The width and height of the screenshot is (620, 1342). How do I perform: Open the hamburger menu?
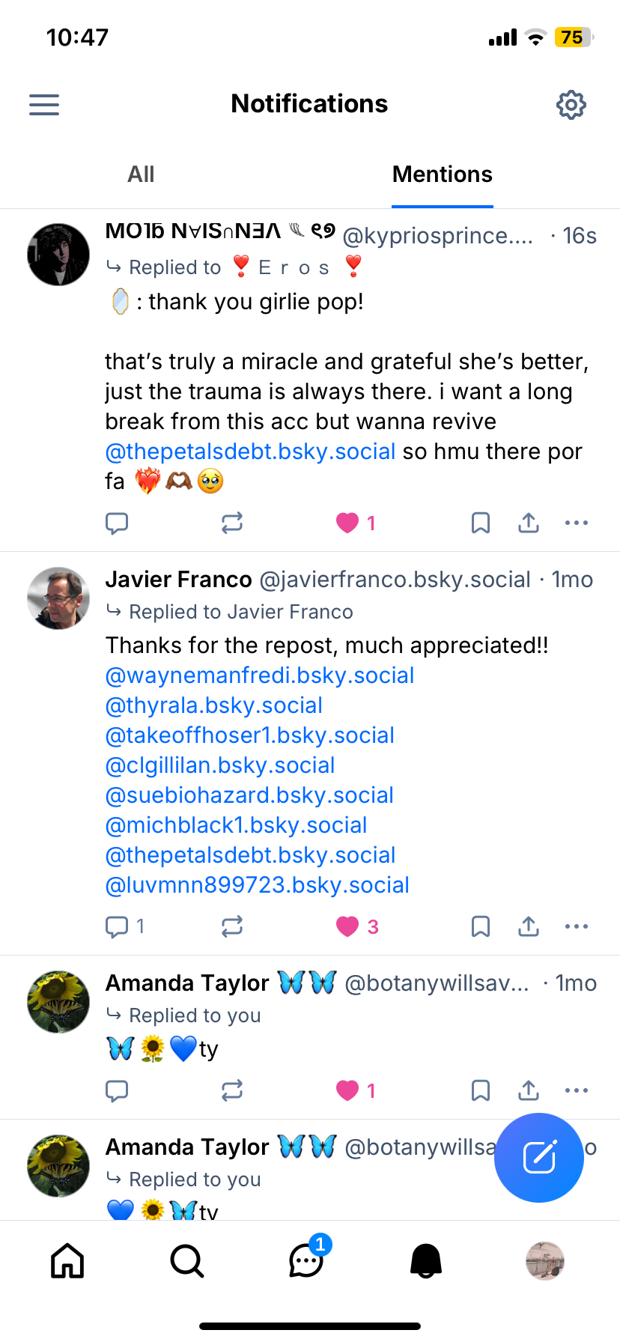(44, 105)
